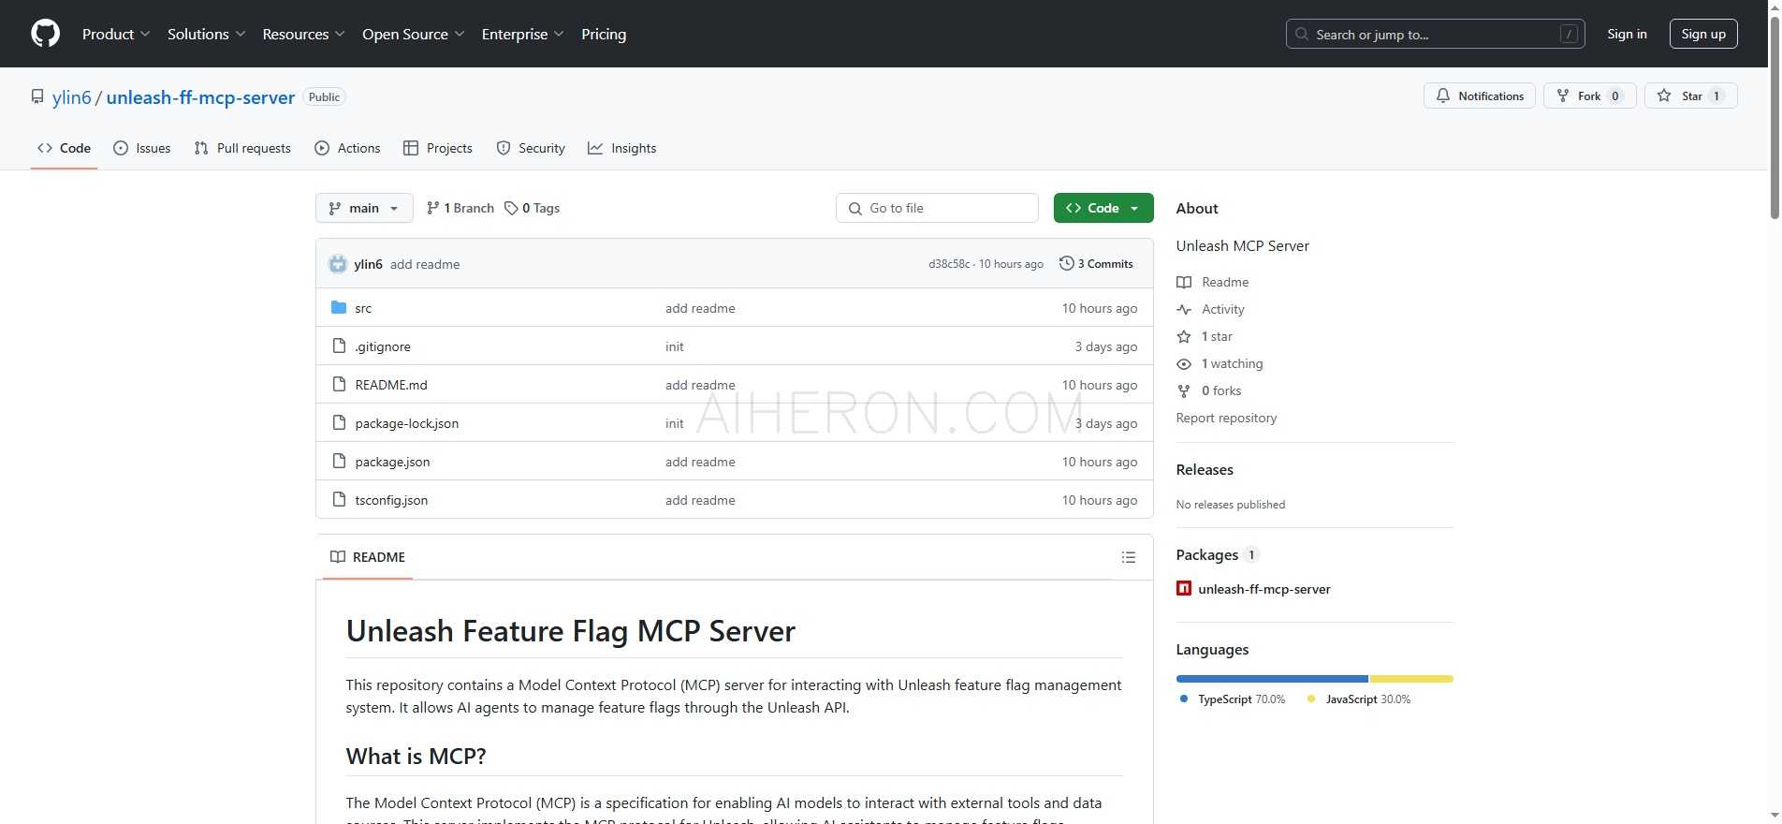Screen dimensions: 1782x824
Task: Open the Pricing page
Action: (604, 34)
